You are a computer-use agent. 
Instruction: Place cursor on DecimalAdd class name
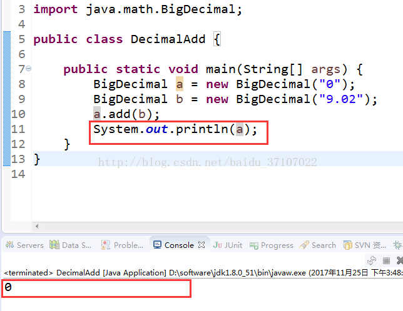pyautogui.click(x=168, y=39)
